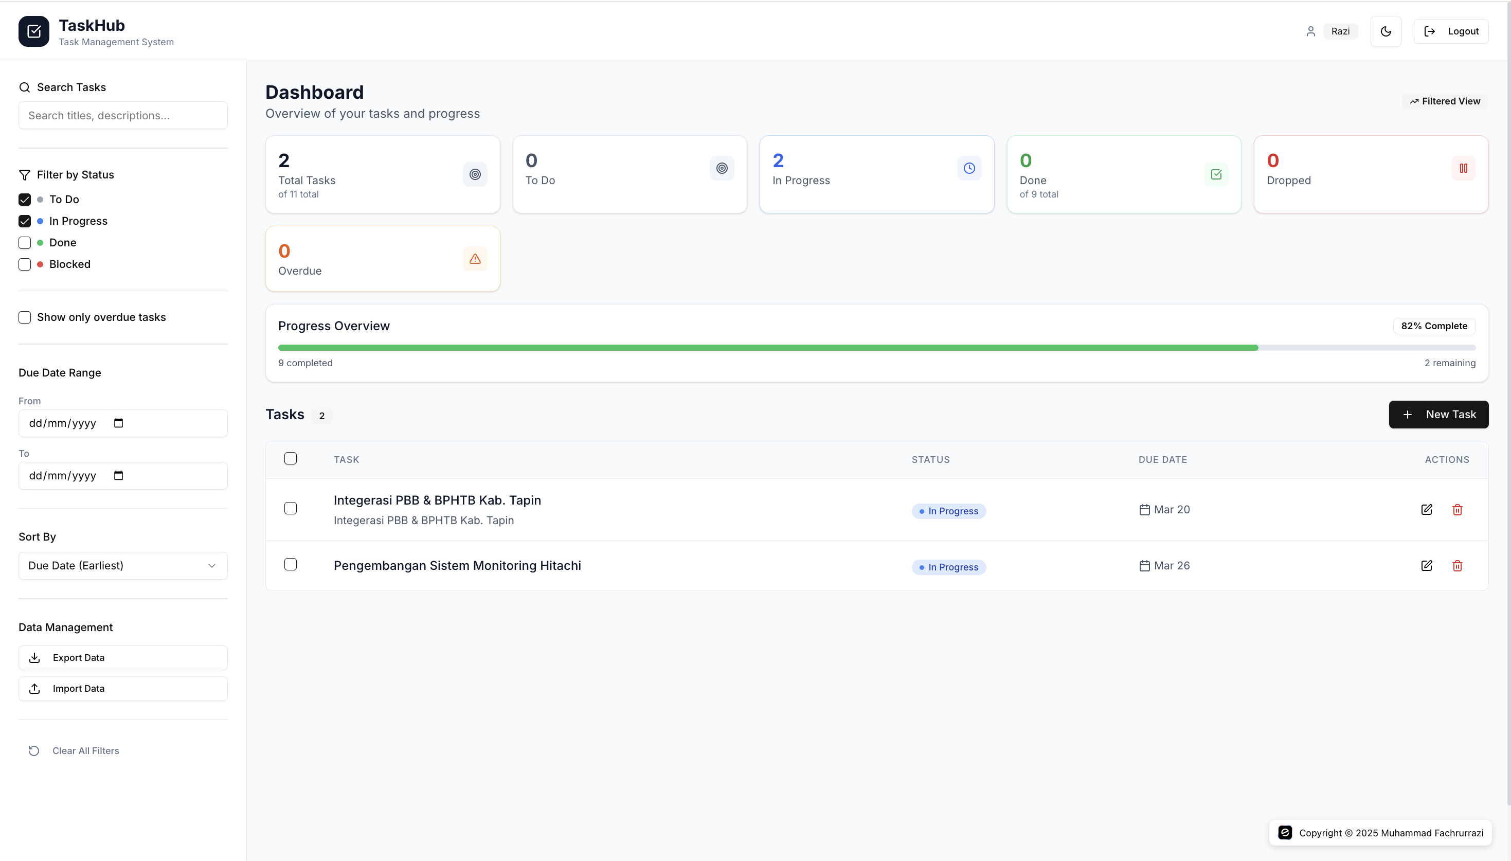Create a New Task

tap(1438, 414)
